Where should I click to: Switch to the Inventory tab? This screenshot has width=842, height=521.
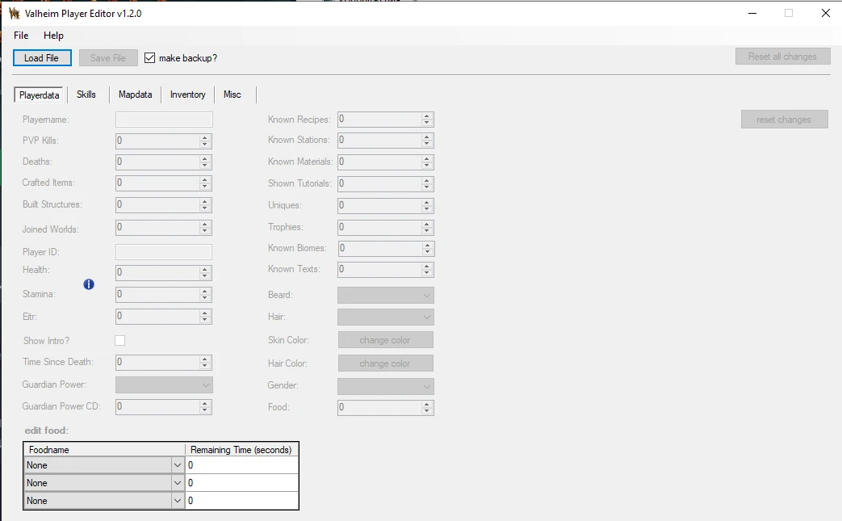(x=187, y=95)
